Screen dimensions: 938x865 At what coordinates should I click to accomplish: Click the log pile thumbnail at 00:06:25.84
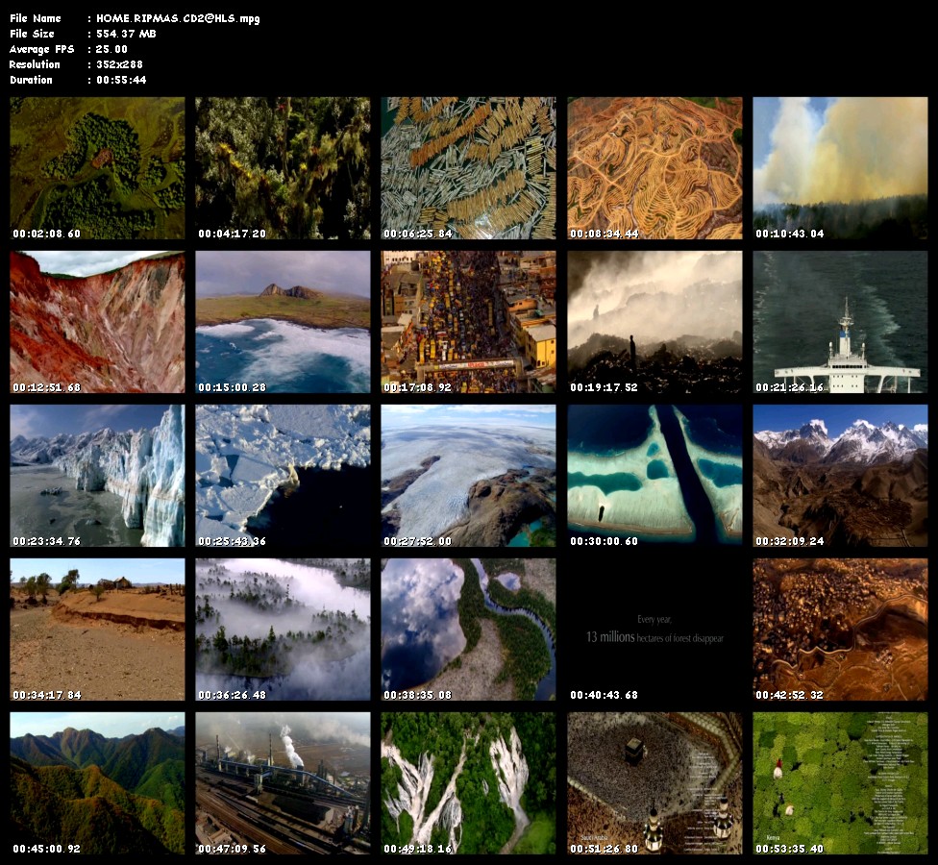coord(468,168)
